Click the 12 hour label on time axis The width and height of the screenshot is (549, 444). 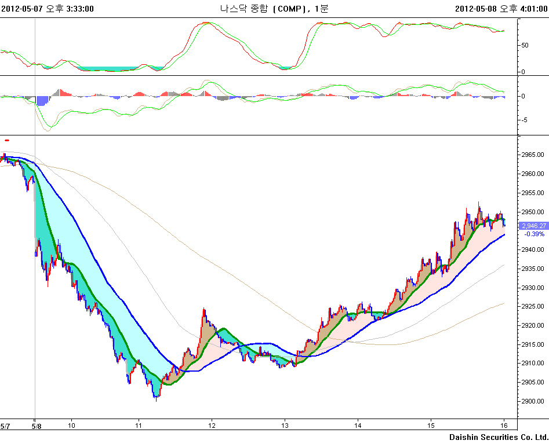tap(212, 425)
